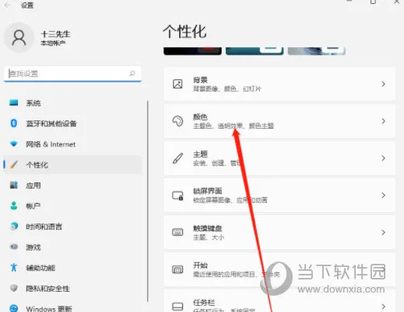The height and width of the screenshot is (312, 404).
Task: Expand 锁屏界面 with its chevron arrow
Action: point(383,196)
